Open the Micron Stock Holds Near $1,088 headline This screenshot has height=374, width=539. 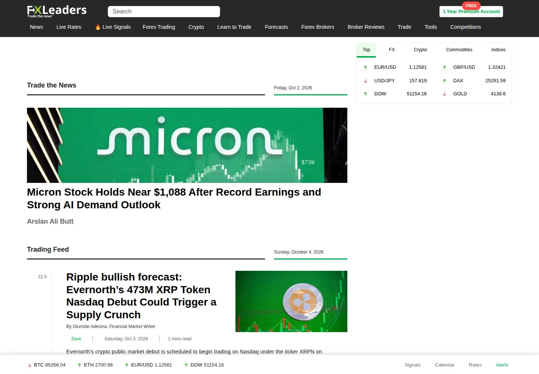[x=174, y=199]
